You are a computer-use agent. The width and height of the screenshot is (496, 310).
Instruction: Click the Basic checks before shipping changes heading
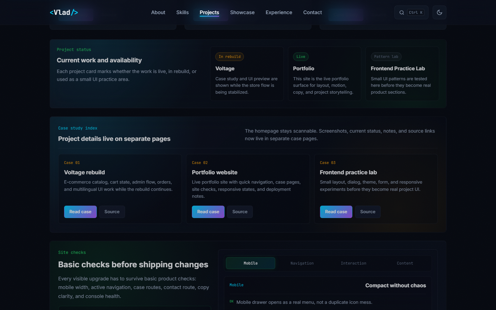click(133, 265)
